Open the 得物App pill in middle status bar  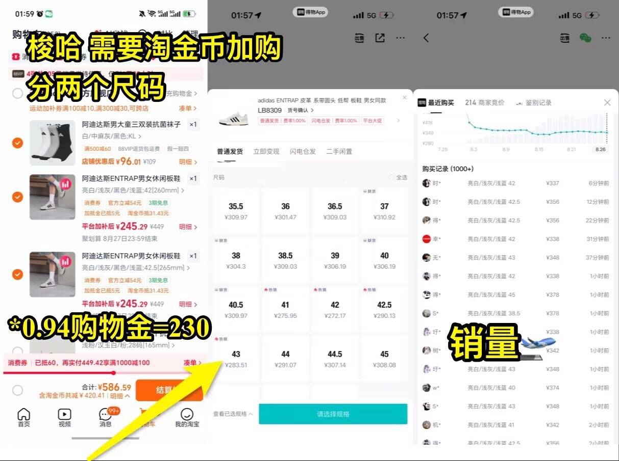pos(310,12)
